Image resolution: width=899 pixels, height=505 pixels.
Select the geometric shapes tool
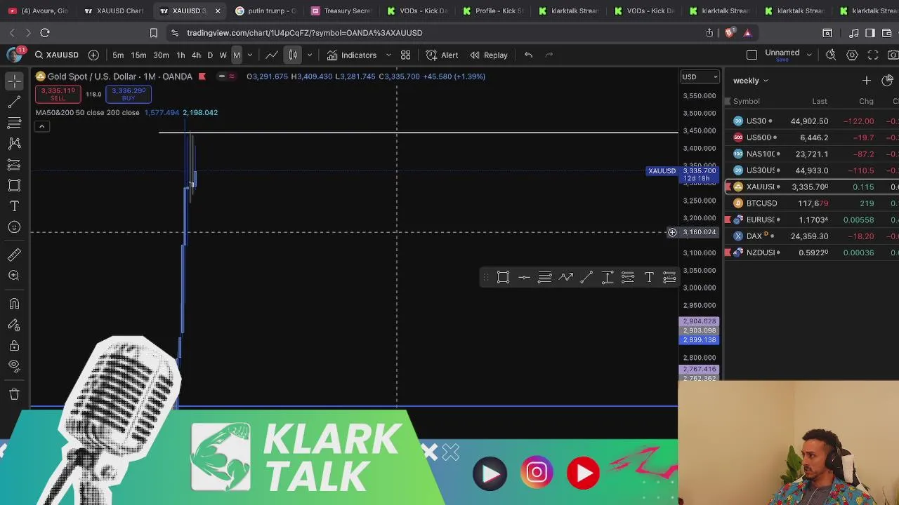pyautogui.click(x=14, y=186)
